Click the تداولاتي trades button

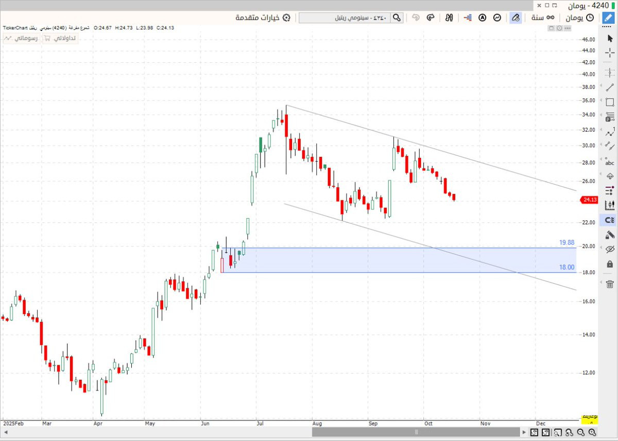(x=61, y=38)
